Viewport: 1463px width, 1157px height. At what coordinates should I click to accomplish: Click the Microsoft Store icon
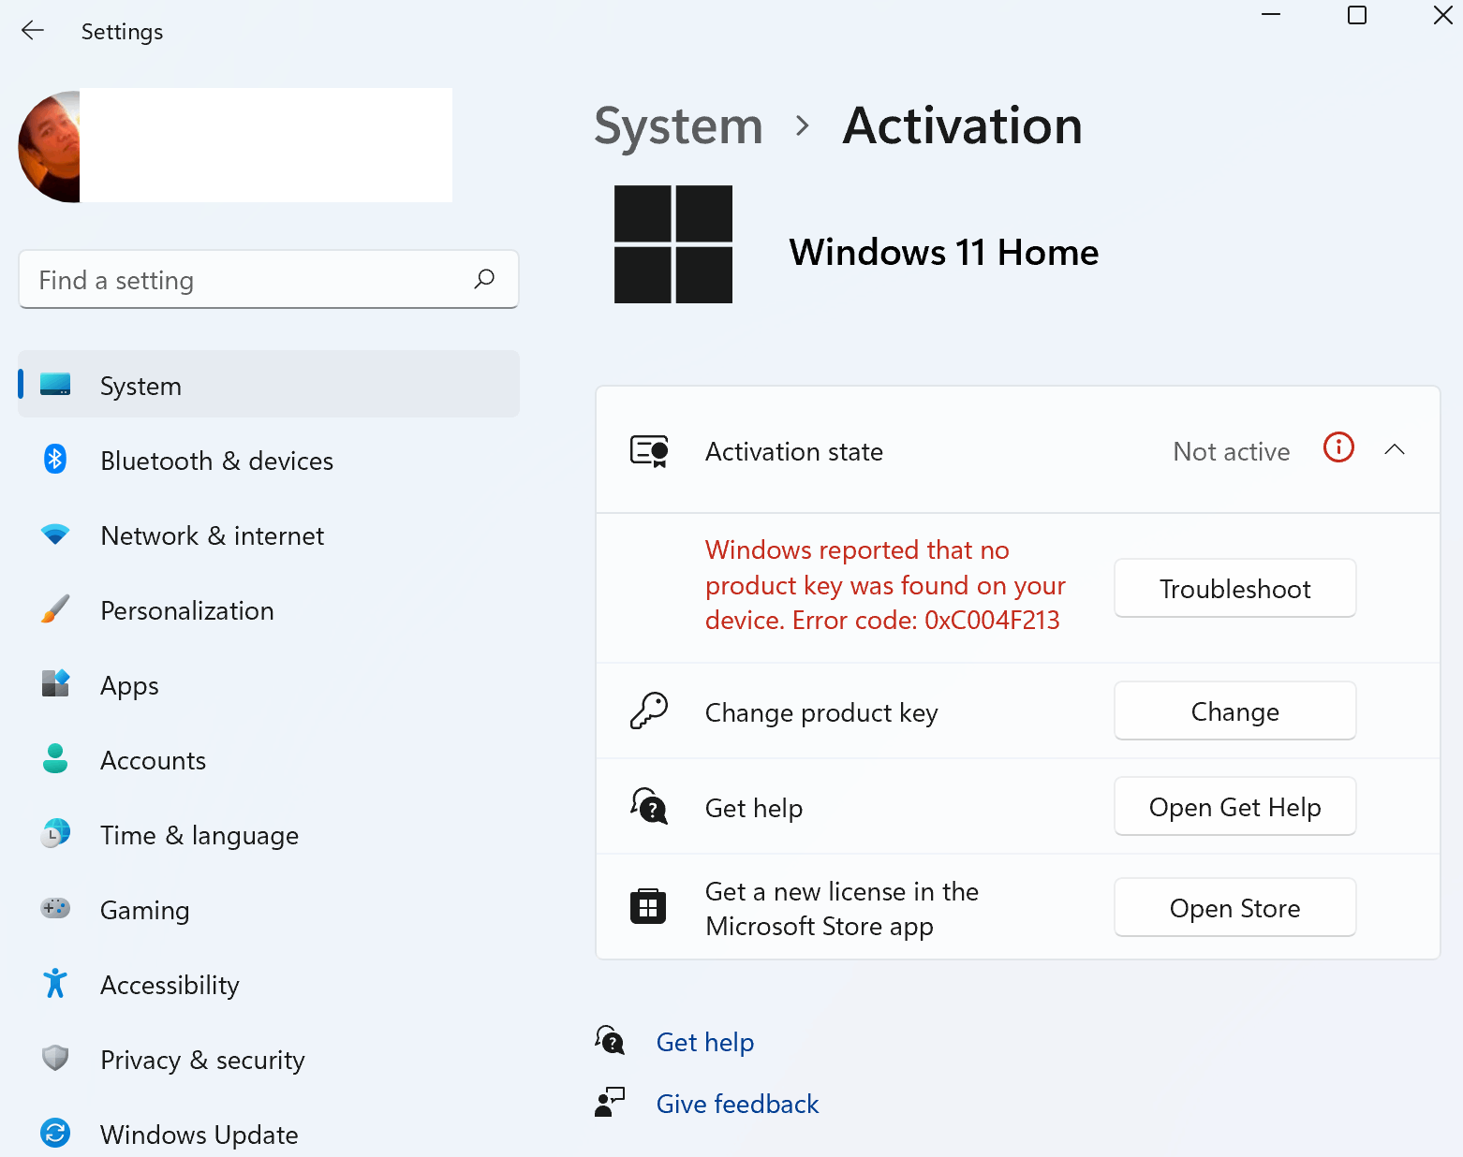coord(648,906)
